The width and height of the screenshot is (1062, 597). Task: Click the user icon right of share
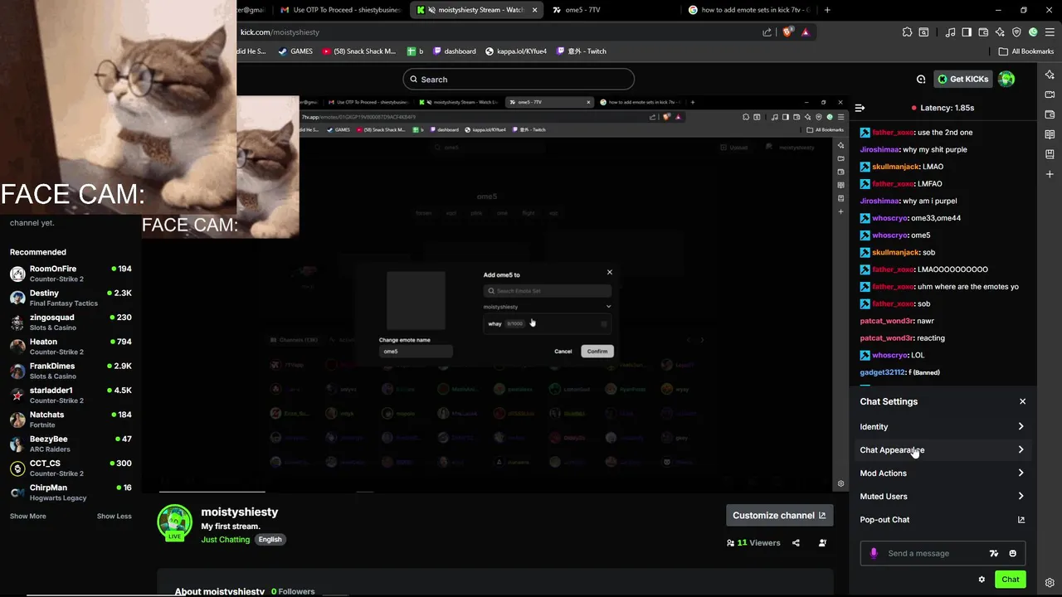[822, 543]
